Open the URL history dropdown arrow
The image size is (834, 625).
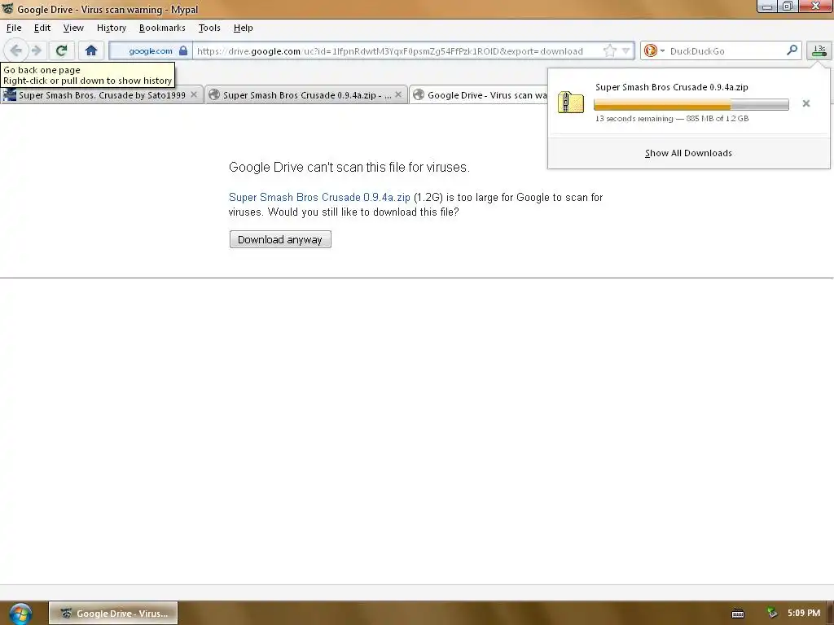coord(626,50)
